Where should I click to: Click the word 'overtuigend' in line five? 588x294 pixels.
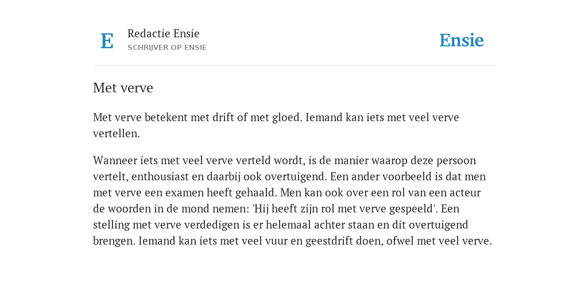438,225
